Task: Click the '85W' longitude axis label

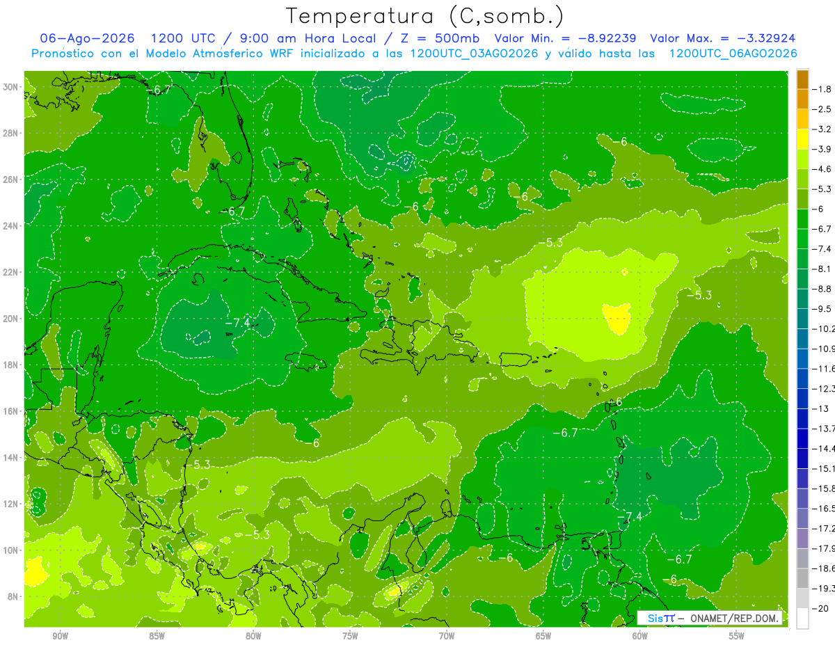Action: [157, 636]
